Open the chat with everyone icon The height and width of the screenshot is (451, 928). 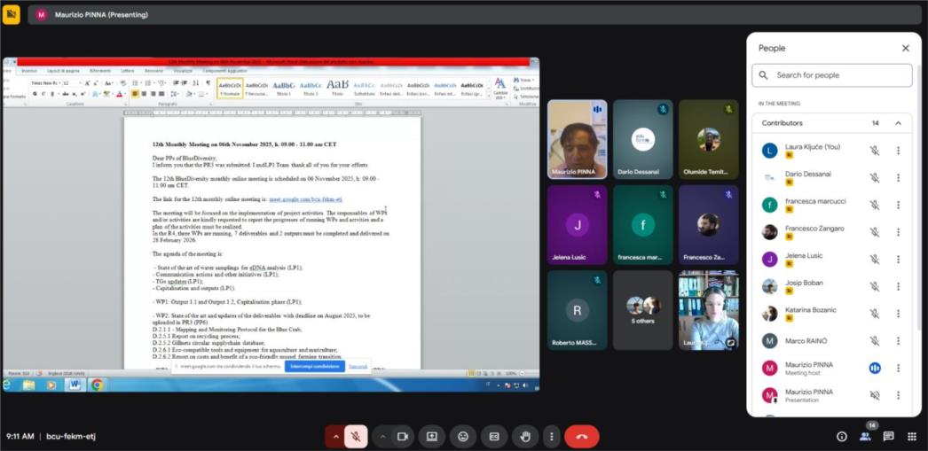coord(888,436)
